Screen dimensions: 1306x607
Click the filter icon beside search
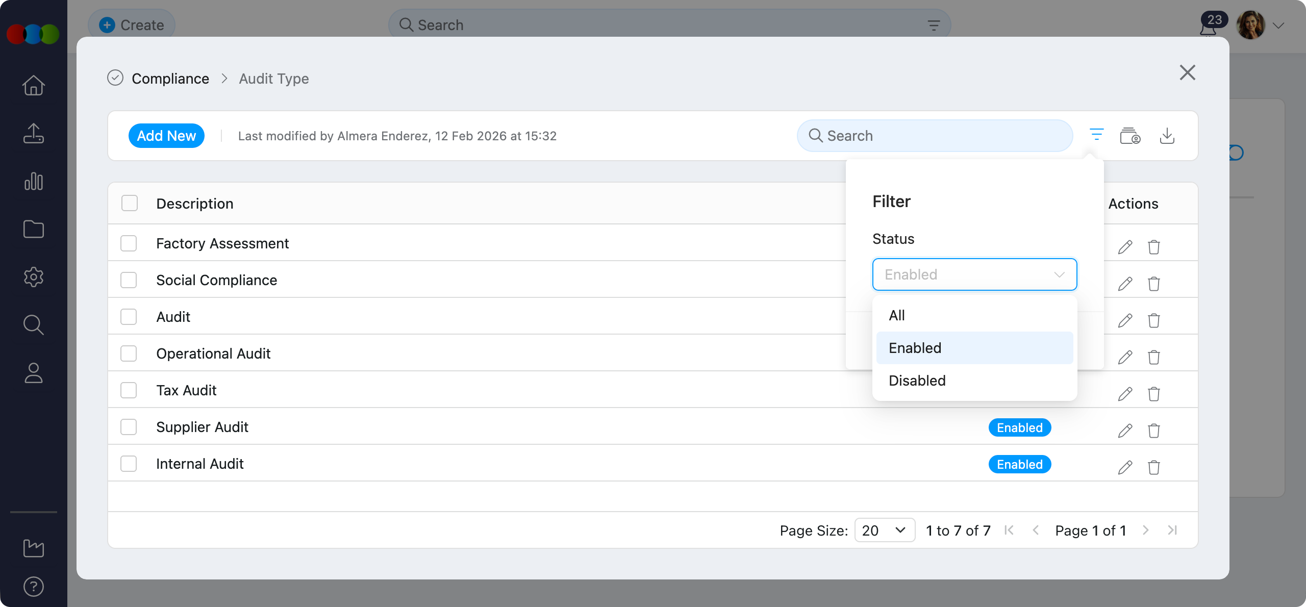[x=1096, y=135]
